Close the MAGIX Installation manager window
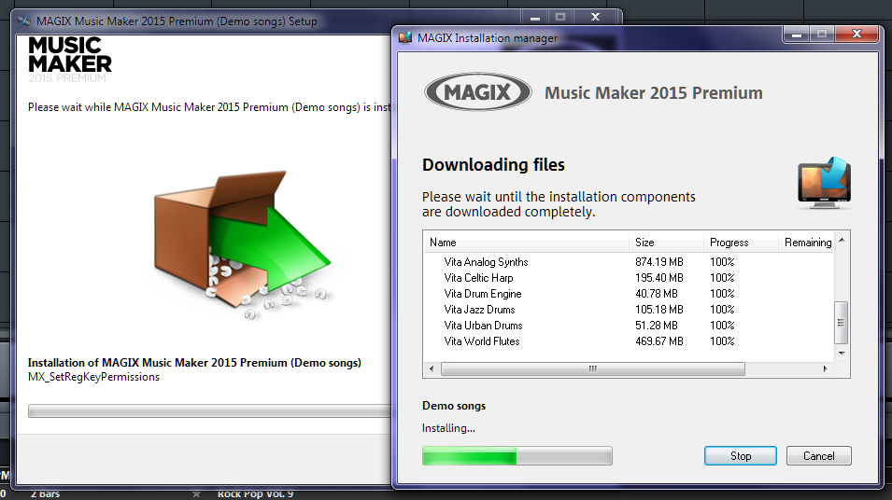 click(x=857, y=35)
